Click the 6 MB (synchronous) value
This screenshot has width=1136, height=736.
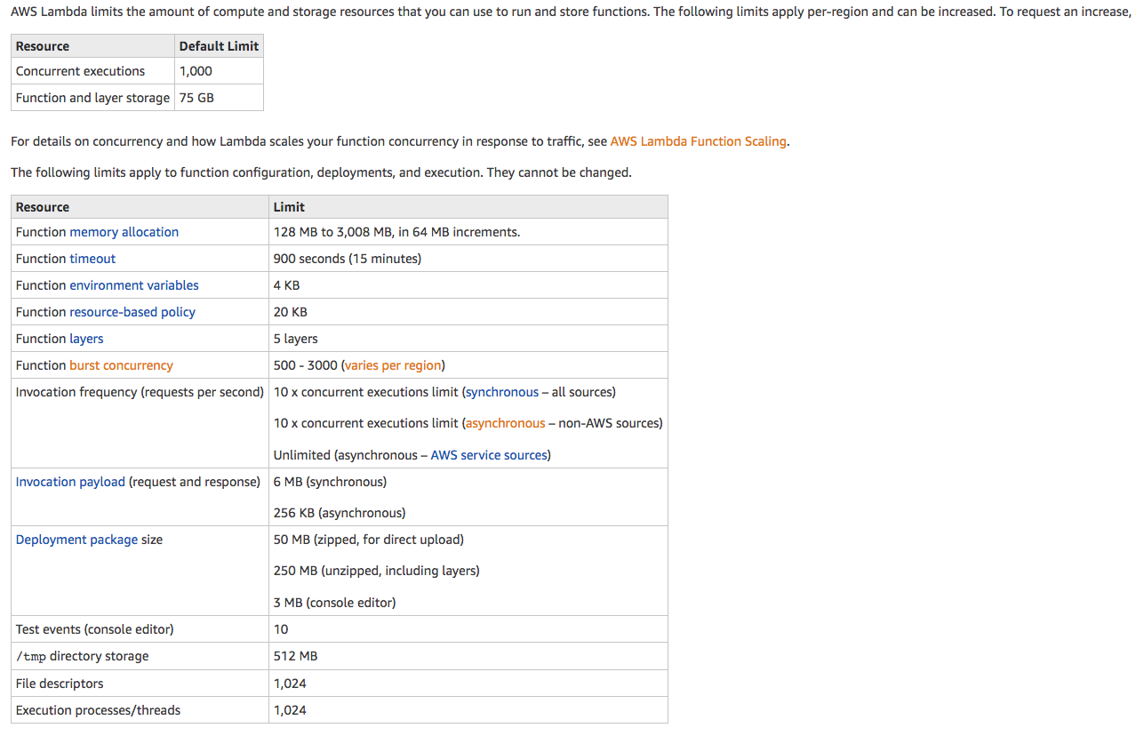330,482
